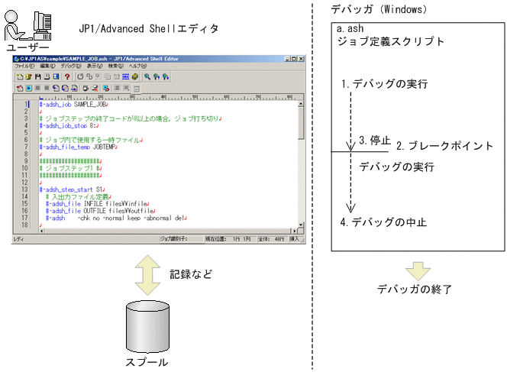
Task: Click the New file toolbar icon
Action: click(x=20, y=76)
